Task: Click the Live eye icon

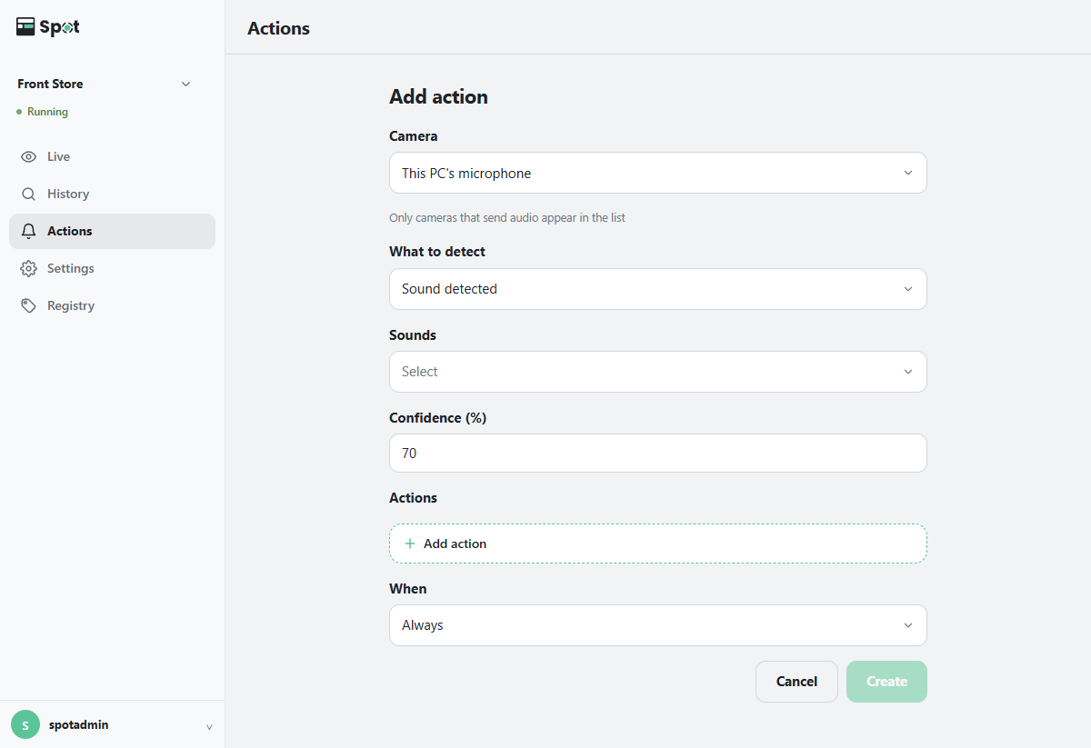Action: coord(29,156)
